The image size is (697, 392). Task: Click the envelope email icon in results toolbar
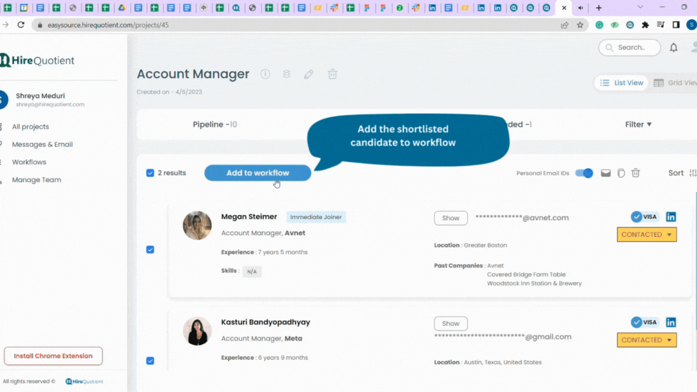click(606, 173)
